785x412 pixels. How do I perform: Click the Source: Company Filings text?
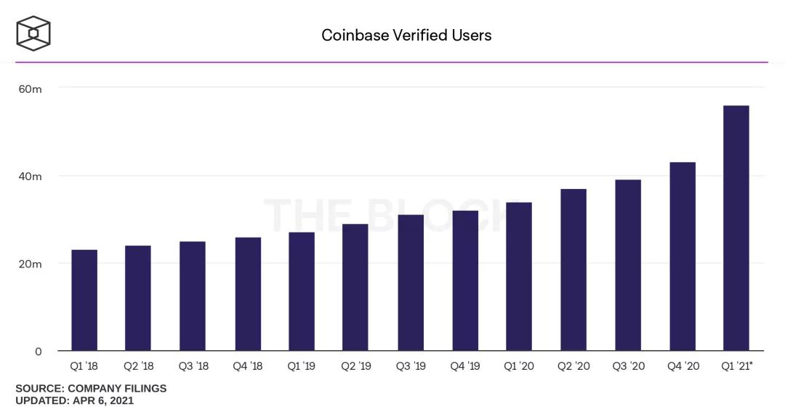point(91,389)
